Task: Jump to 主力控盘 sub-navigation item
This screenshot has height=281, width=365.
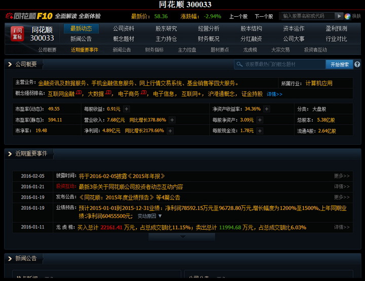Action: click(187, 50)
